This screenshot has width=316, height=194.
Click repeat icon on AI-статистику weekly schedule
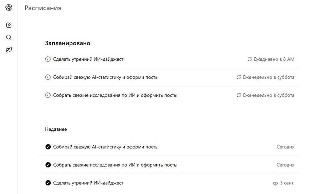point(239,77)
